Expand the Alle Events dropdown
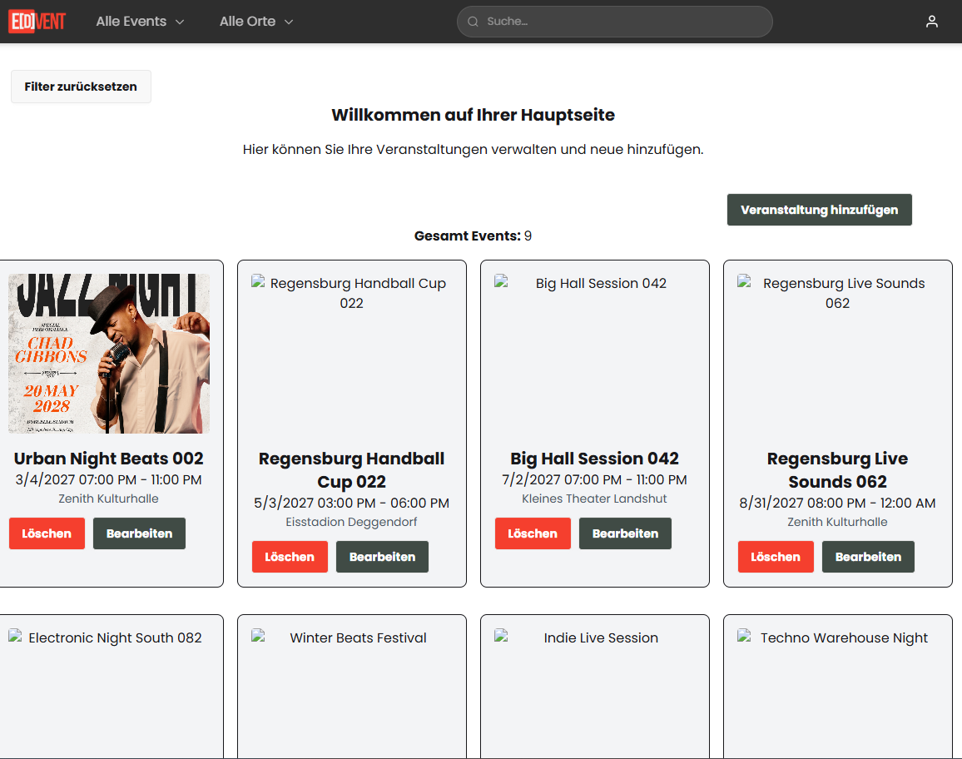962x759 pixels. [x=140, y=22]
